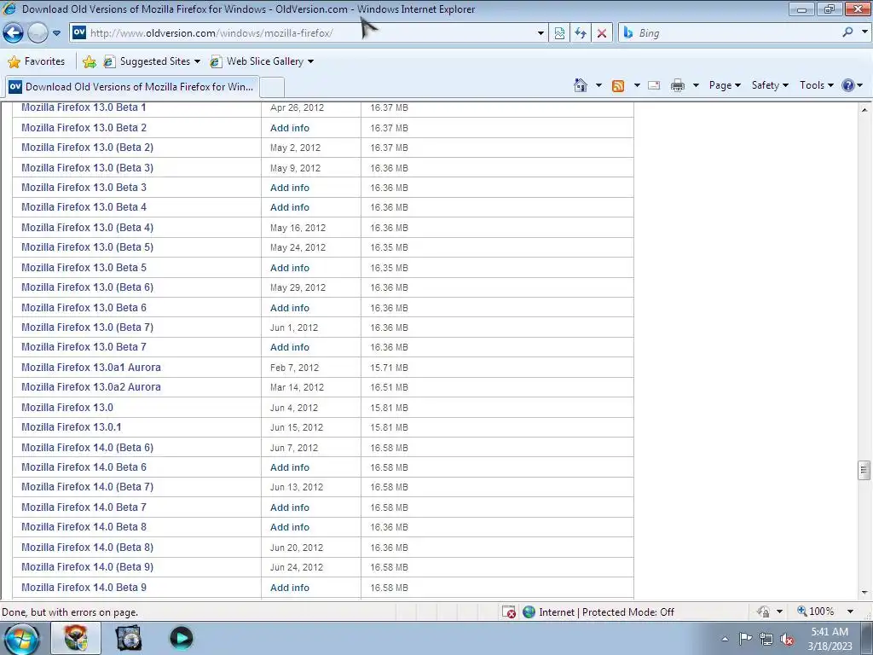This screenshot has width=873, height=655.
Task: Select the Download Old Versions of Mozilla Firefox tab
Action: coord(132,87)
